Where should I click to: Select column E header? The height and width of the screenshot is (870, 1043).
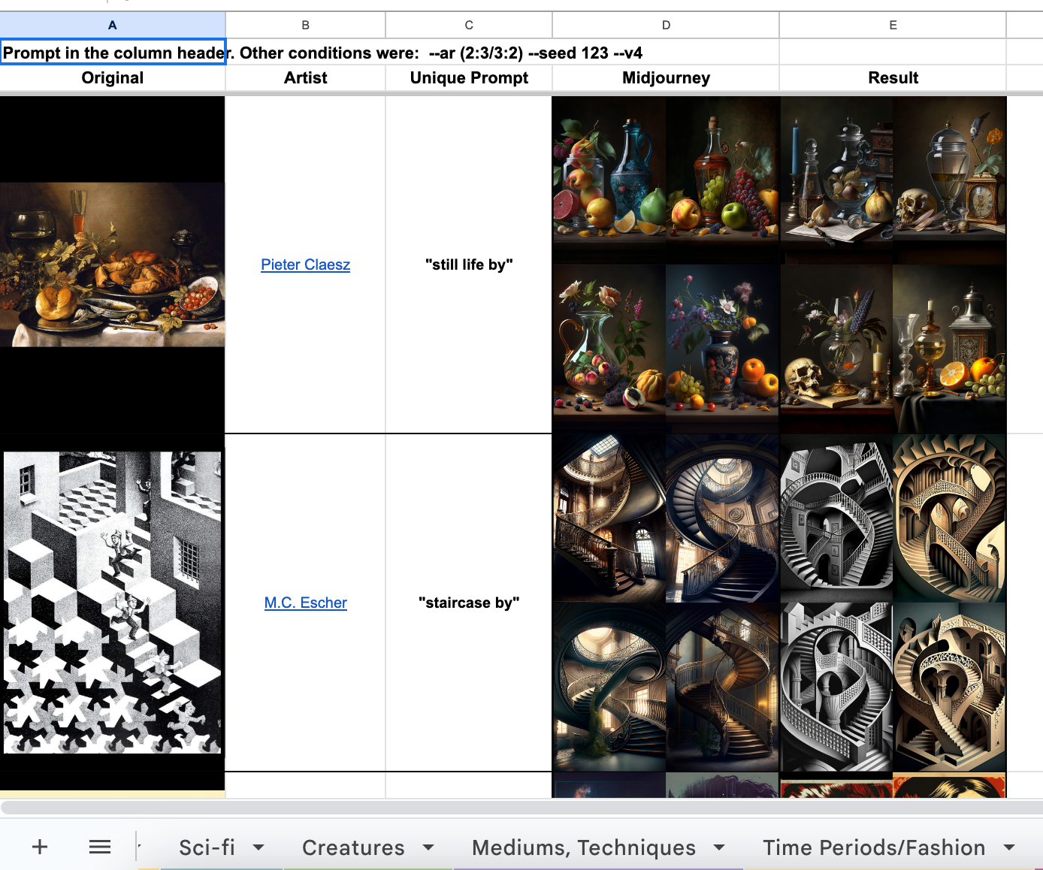893,25
